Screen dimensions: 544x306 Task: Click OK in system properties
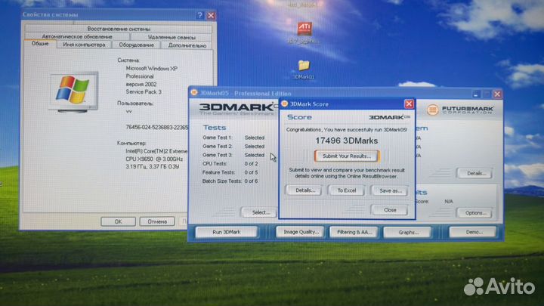point(118,221)
